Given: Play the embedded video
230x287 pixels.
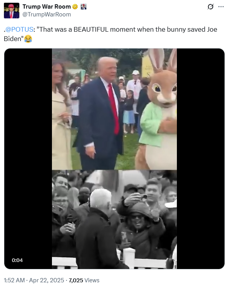Looking at the screenshot, I should pyautogui.click(x=114, y=159).
